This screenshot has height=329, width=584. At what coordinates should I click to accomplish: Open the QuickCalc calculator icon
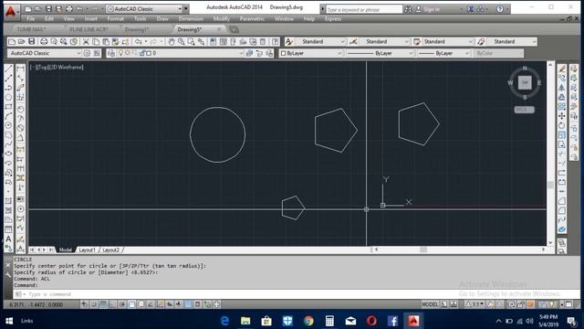pyautogui.click(x=263, y=41)
